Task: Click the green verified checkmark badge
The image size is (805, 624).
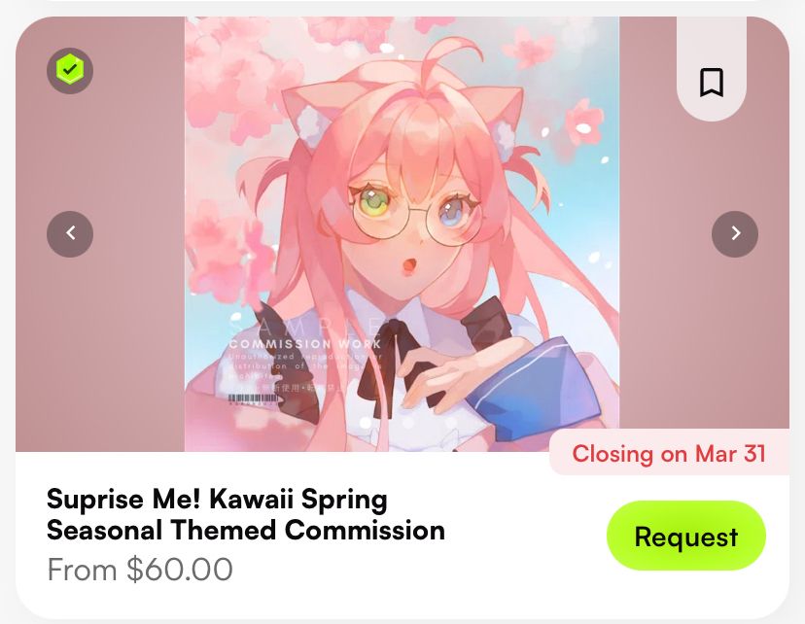Action: coord(70,71)
